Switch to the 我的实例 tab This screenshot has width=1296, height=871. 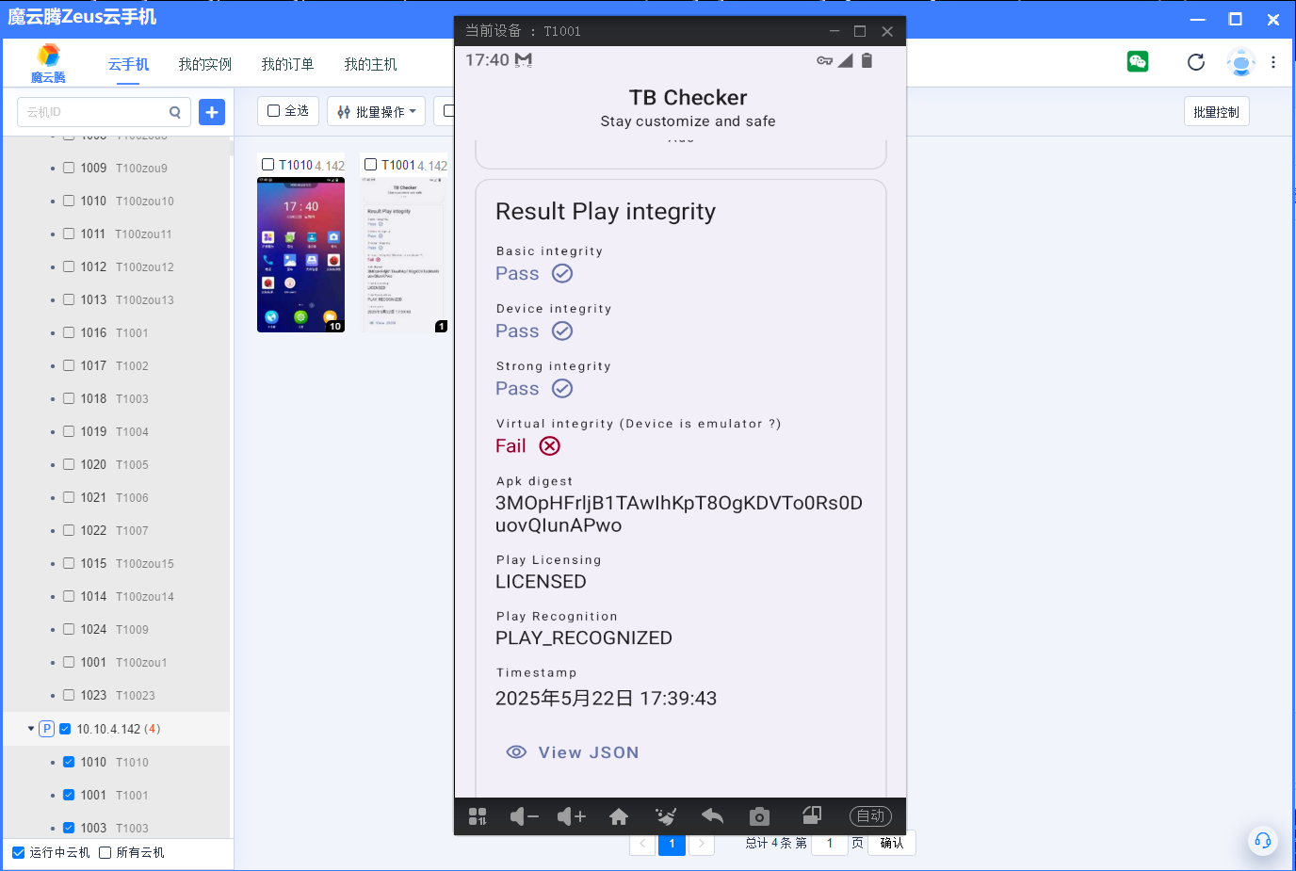pos(205,64)
